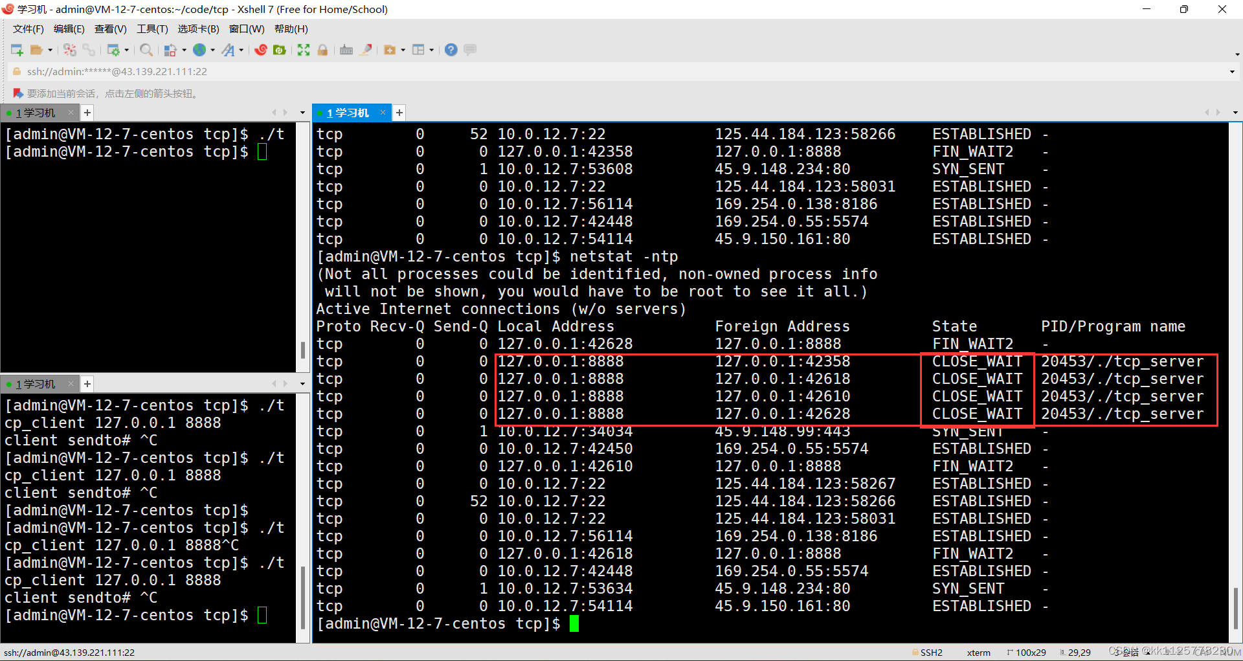Open the 窗口(W) menu
1243x661 pixels.
[x=247, y=29]
